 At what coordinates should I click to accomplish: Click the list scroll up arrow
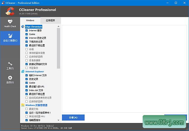pos(58,26)
